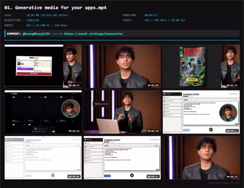Click the "VIDEO:" label
244x188 pixels.
[x=127, y=20]
